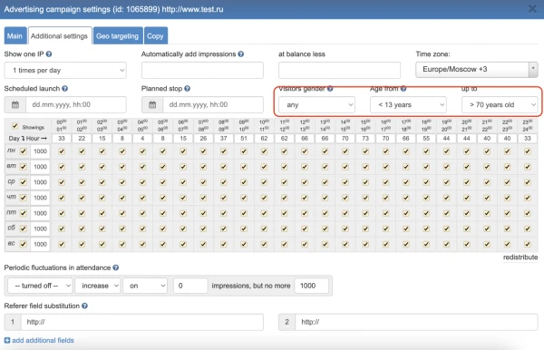The width and height of the screenshot is (544, 350).
Task: Click the Day Hour header label
Action: (x=28, y=139)
